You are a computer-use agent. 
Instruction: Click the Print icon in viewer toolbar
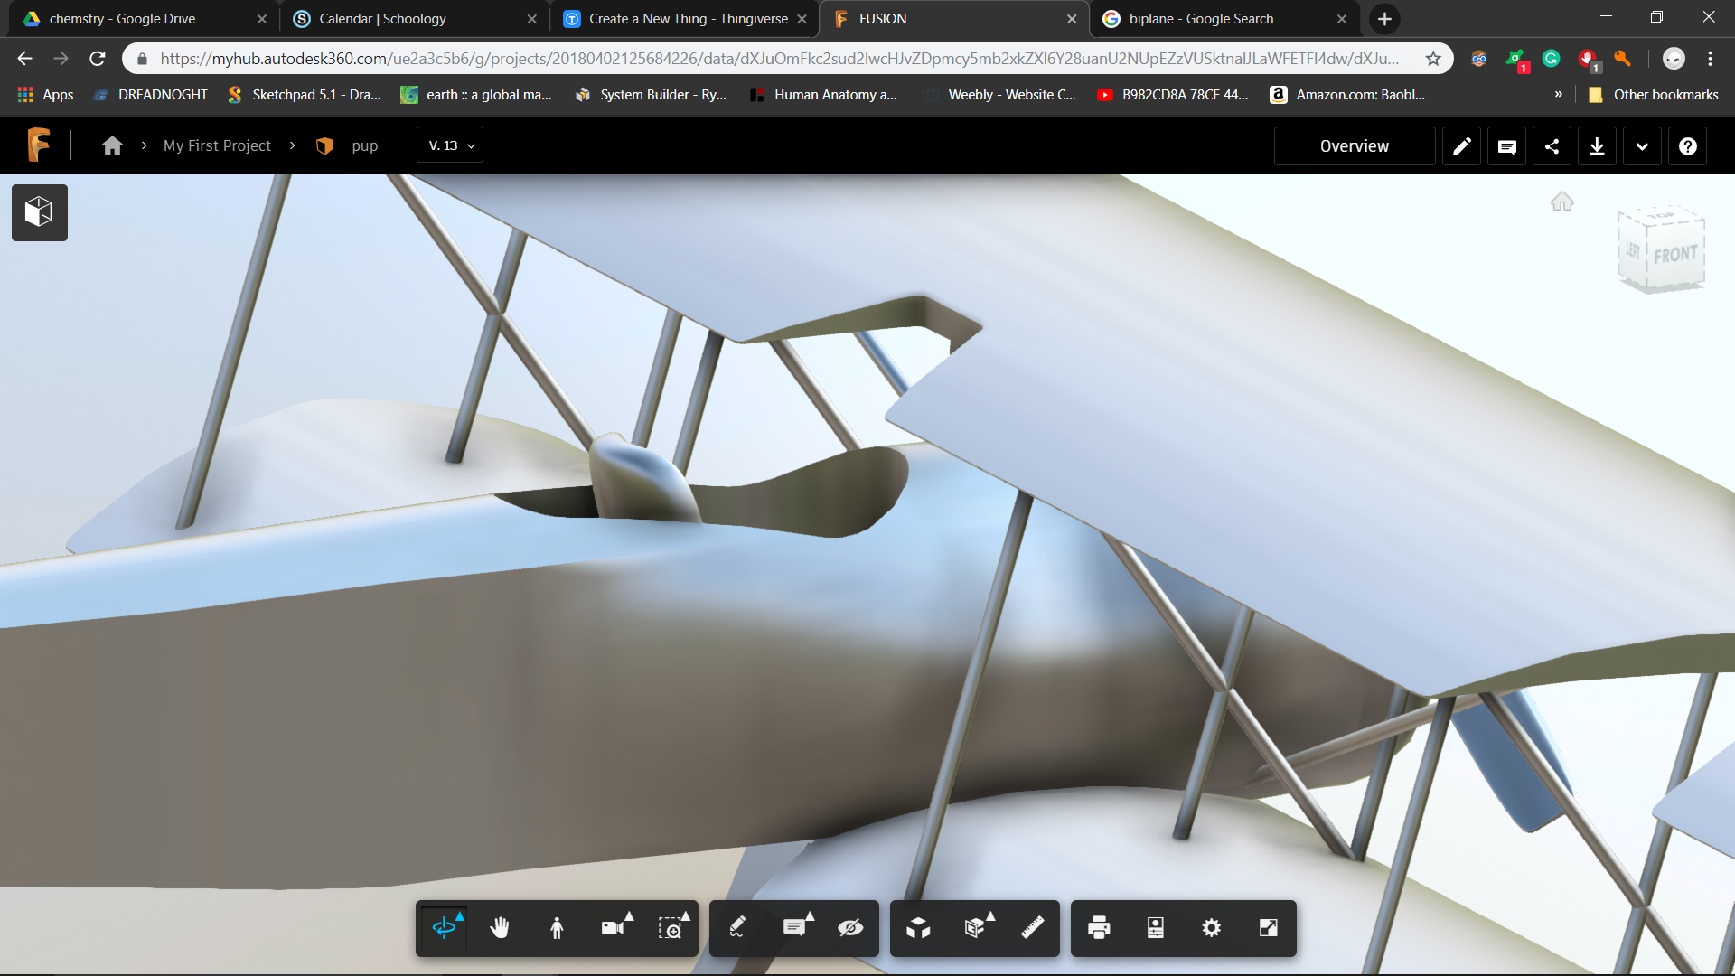[1099, 927]
